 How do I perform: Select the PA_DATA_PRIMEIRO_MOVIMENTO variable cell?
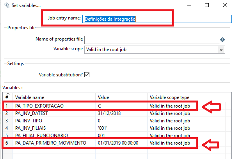point(54,143)
